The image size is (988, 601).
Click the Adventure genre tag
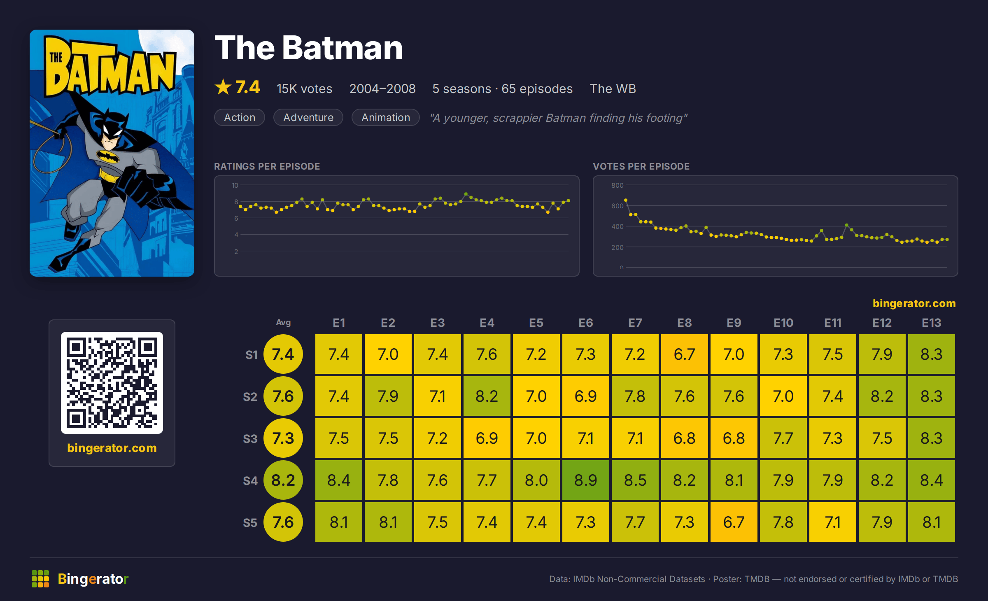(308, 117)
